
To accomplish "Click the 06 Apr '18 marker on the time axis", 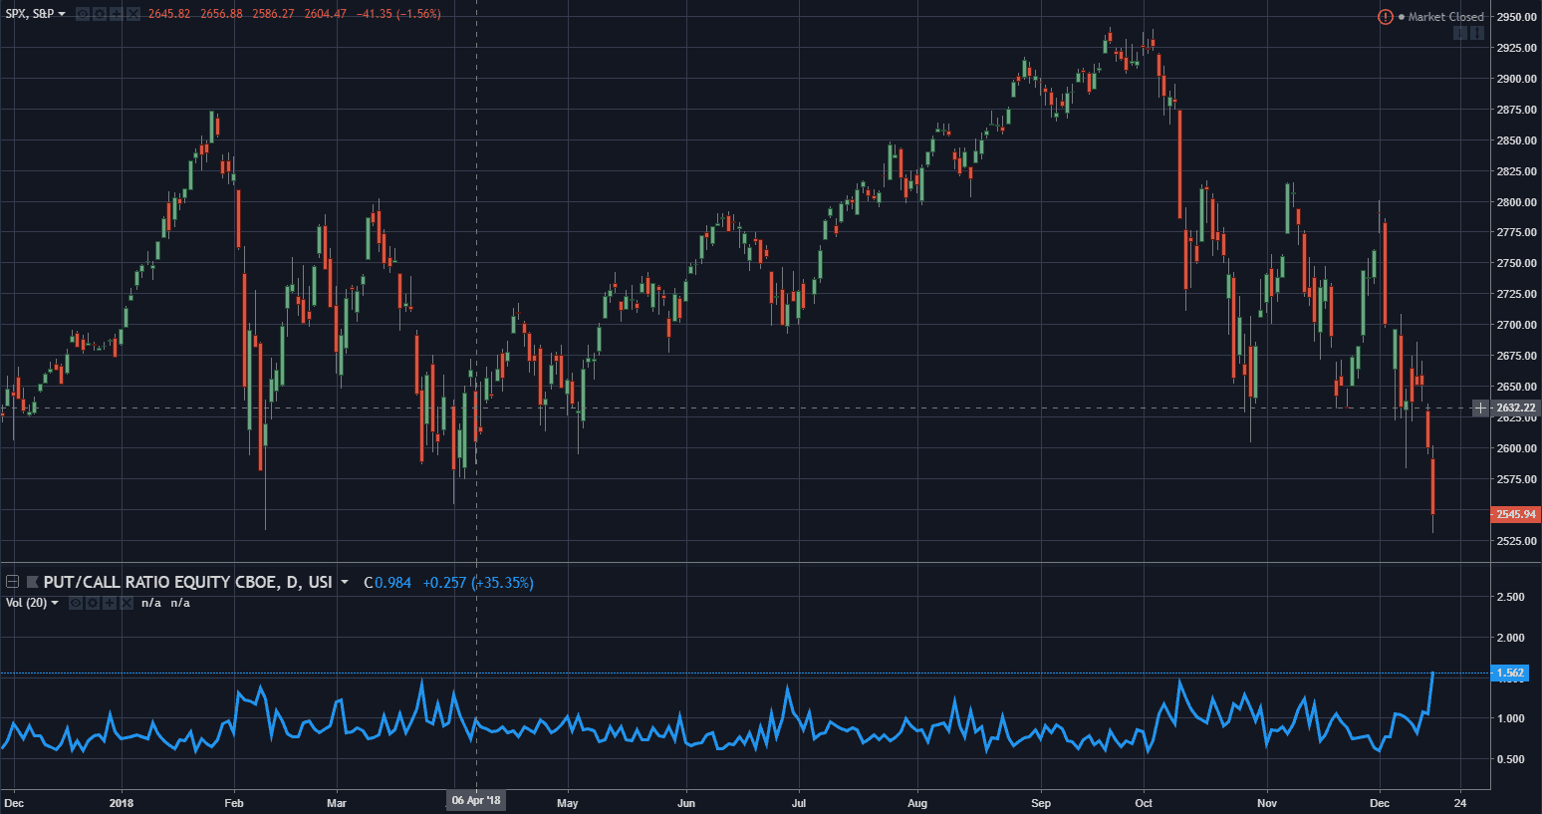I will point(475,800).
